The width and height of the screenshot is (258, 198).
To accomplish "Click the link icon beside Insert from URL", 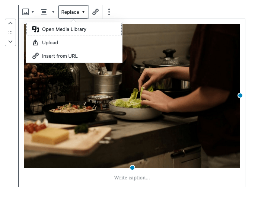I will pos(35,56).
